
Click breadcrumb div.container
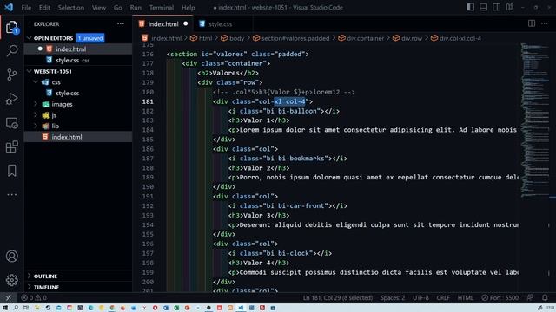[361, 38]
